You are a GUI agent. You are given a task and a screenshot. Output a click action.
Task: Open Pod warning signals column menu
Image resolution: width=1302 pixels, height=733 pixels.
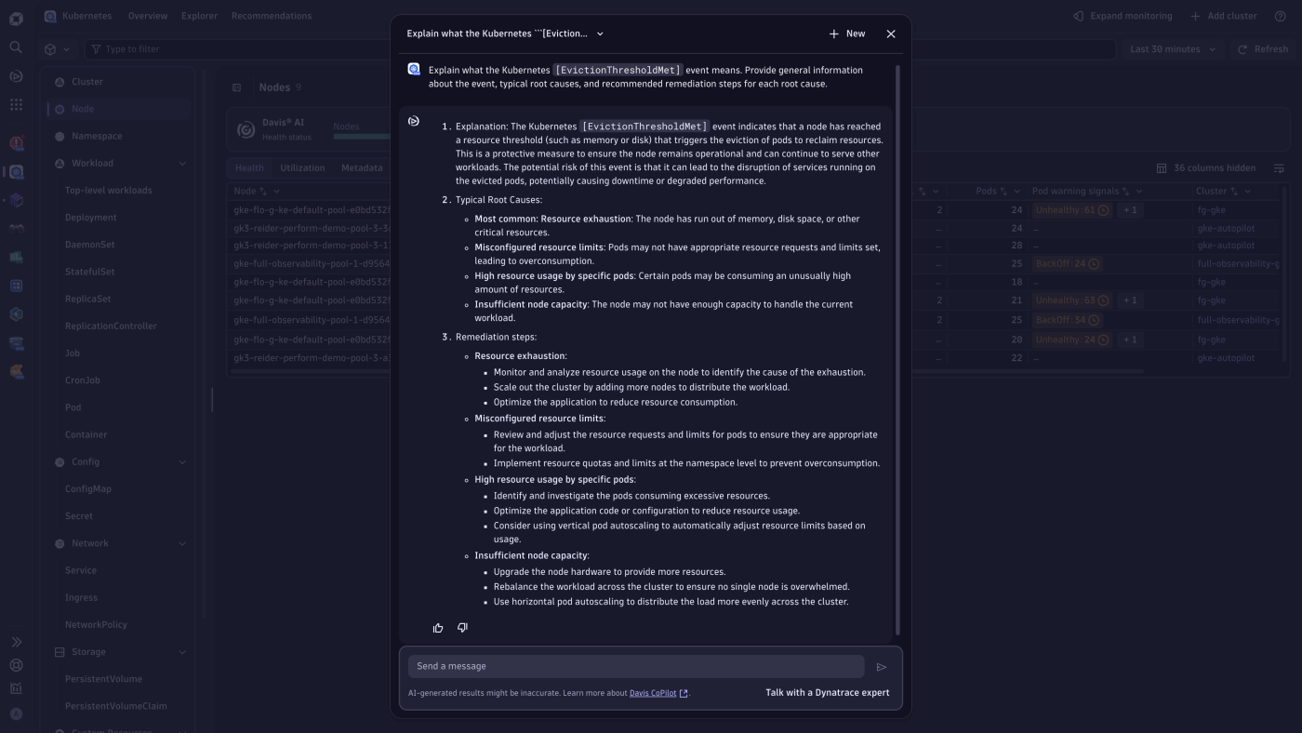coord(1139,192)
